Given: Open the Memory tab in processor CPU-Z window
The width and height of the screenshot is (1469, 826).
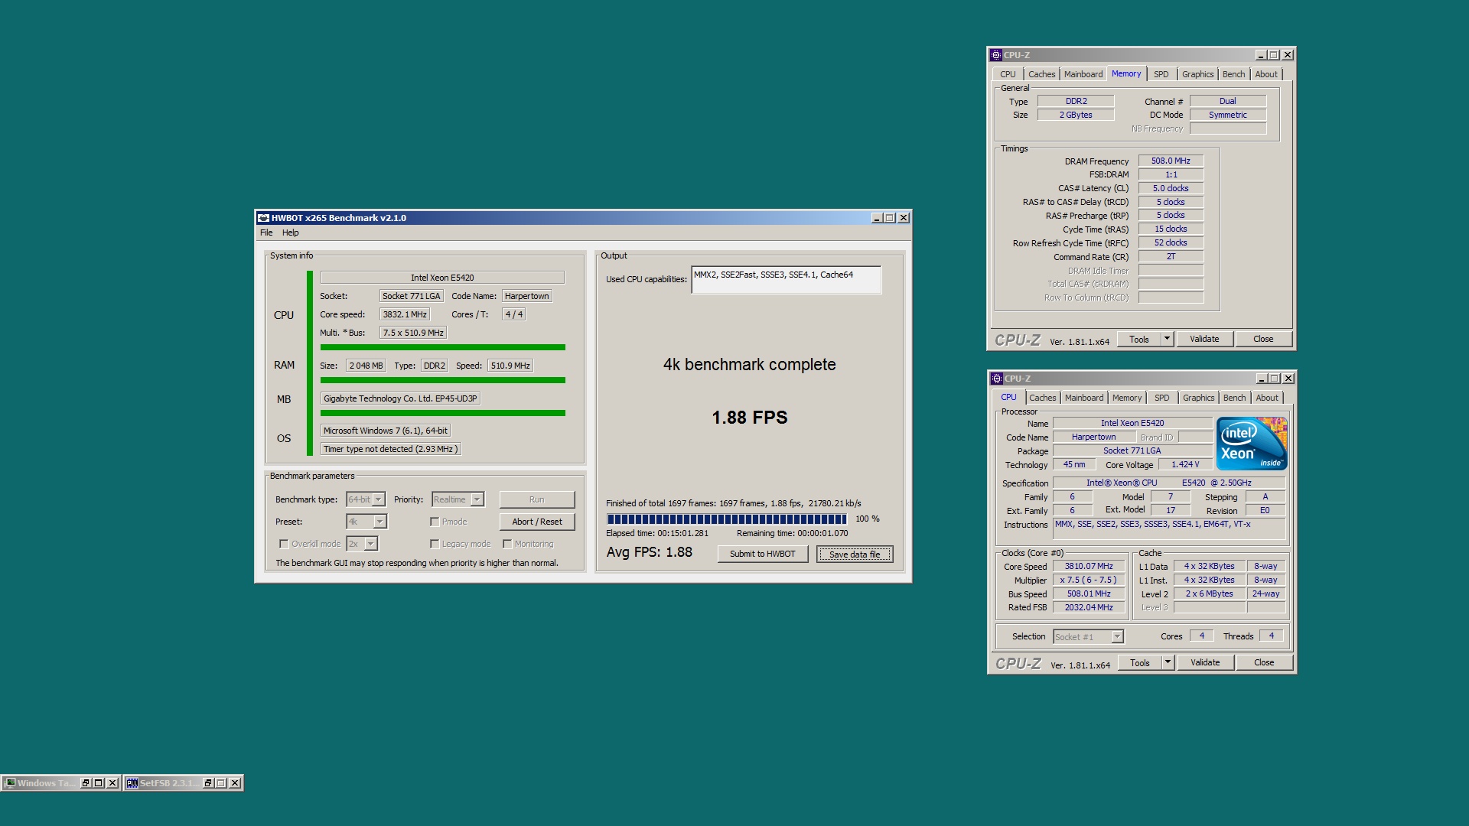Looking at the screenshot, I should click(1127, 398).
